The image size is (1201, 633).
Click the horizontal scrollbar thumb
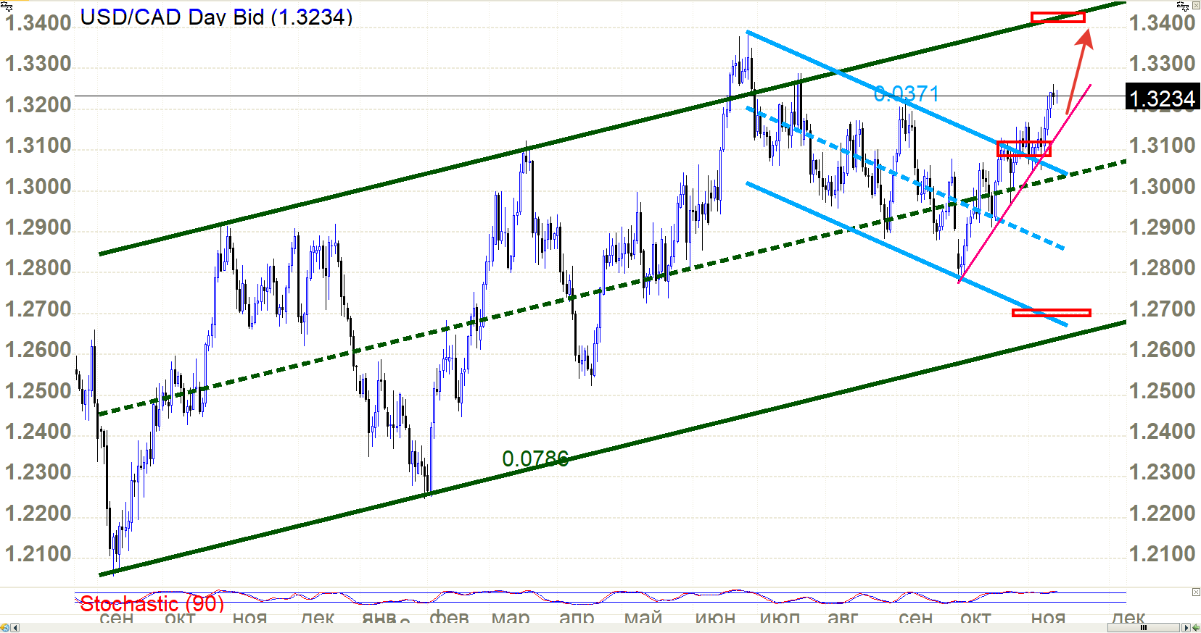tap(1144, 627)
